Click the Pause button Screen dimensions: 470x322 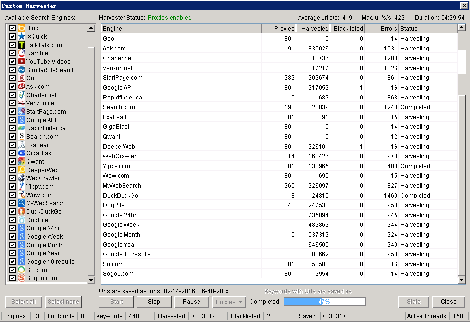point(192,302)
